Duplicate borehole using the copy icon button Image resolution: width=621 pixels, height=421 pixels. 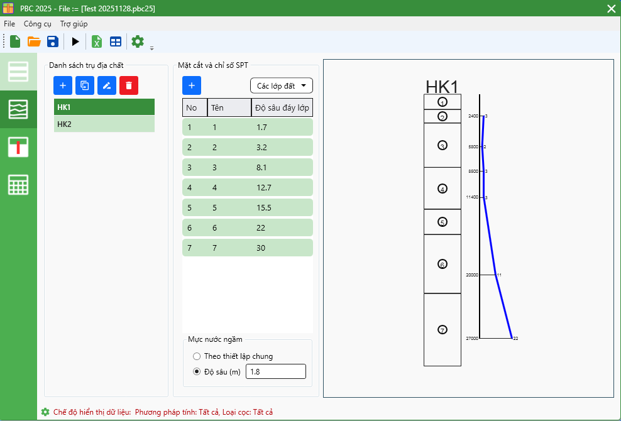coord(85,85)
